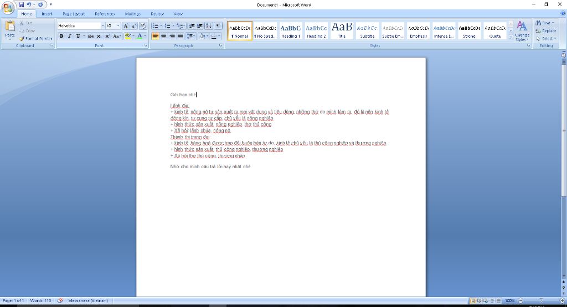
Task: Center align the text
Action: (x=164, y=36)
